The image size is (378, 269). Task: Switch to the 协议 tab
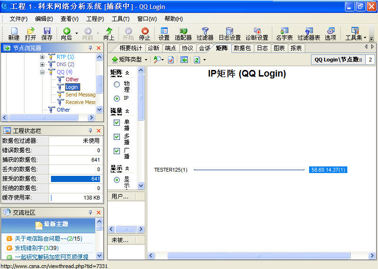(x=187, y=48)
